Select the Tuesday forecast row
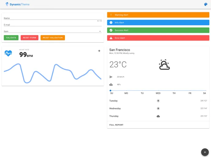The width and height of the screenshot is (211, 157). pyautogui.click(x=158, y=101)
